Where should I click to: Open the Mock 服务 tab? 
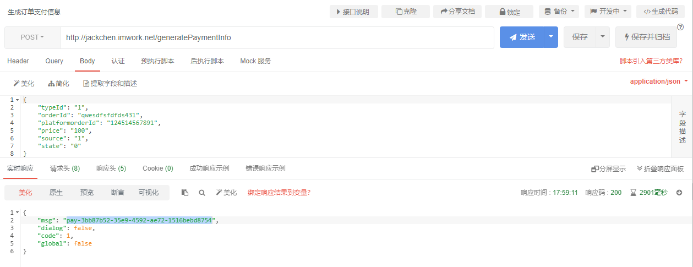(255, 61)
